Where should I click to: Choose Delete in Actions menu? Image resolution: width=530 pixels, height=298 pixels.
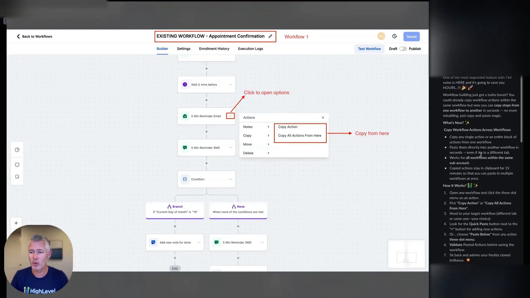pyautogui.click(x=248, y=153)
